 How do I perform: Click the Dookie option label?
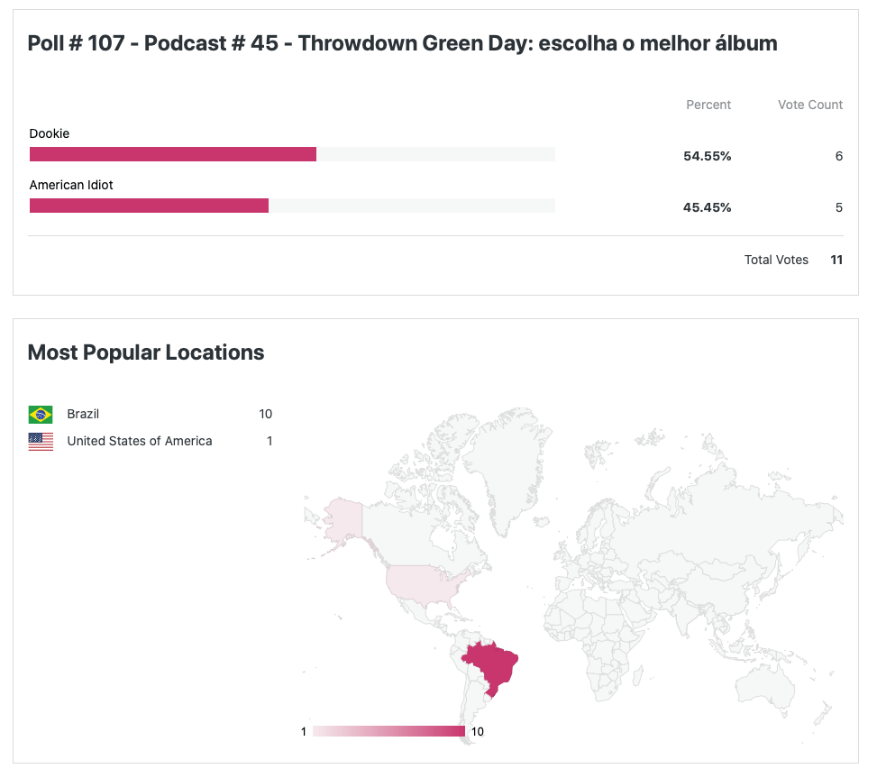[50, 133]
